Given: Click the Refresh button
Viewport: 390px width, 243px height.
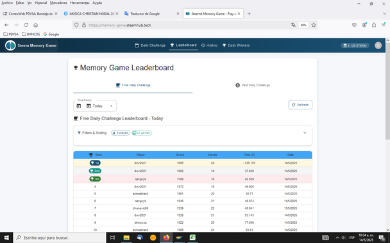Looking at the screenshot, I should pos(300,105).
